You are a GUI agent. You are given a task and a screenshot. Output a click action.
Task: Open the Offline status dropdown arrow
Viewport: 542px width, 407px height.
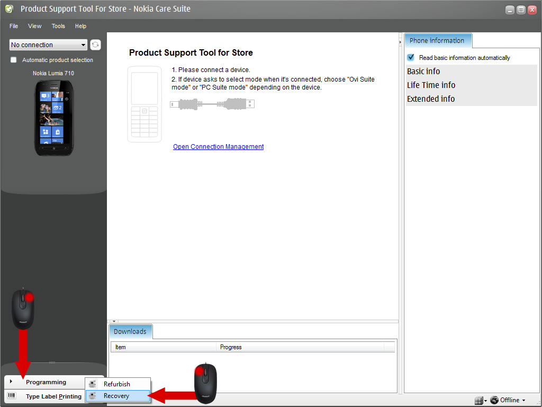(x=523, y=401)
